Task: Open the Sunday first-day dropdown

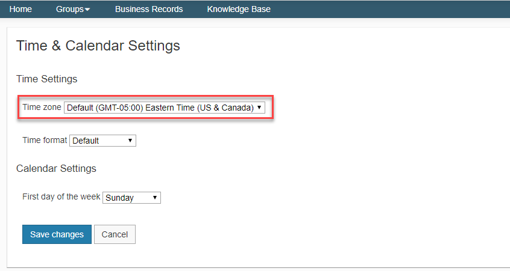Action: [132, 198]
